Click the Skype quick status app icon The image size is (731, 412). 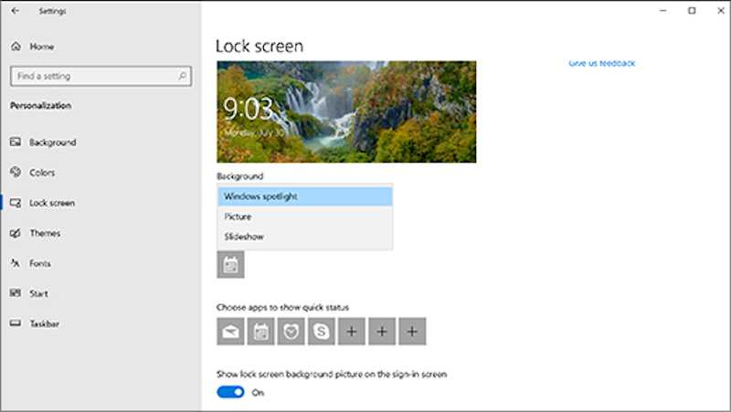[x=321, y=332]
